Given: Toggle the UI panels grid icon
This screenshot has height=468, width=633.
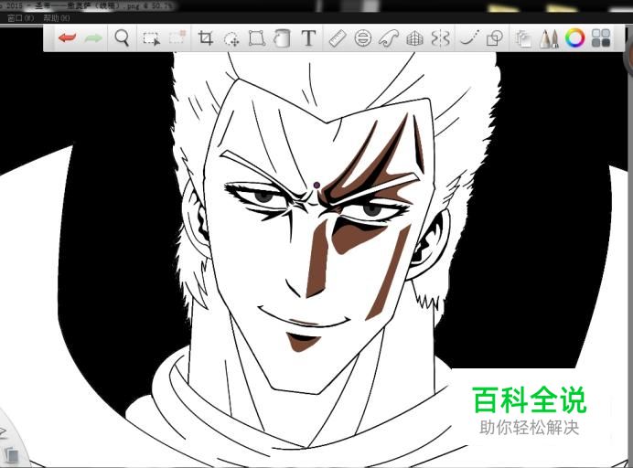Looking at the screenshot, I should pos(601,37).
